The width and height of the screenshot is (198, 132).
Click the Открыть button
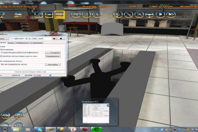tap(56, 52)
